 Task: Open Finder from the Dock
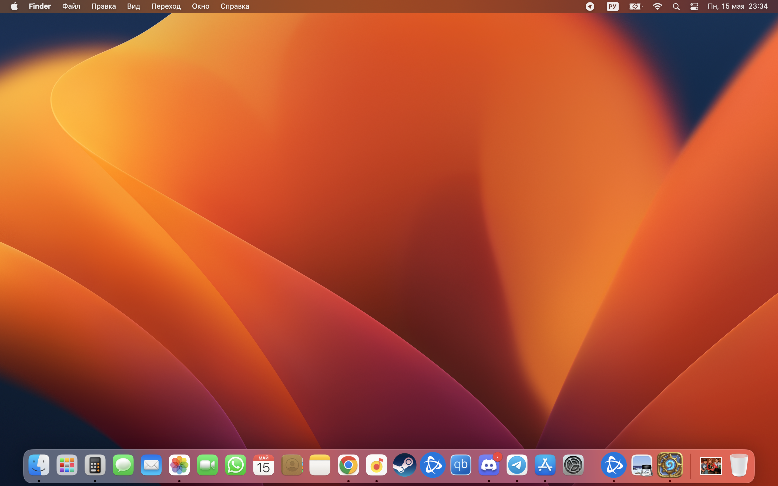pyautogui.click(x=39, y=465)
